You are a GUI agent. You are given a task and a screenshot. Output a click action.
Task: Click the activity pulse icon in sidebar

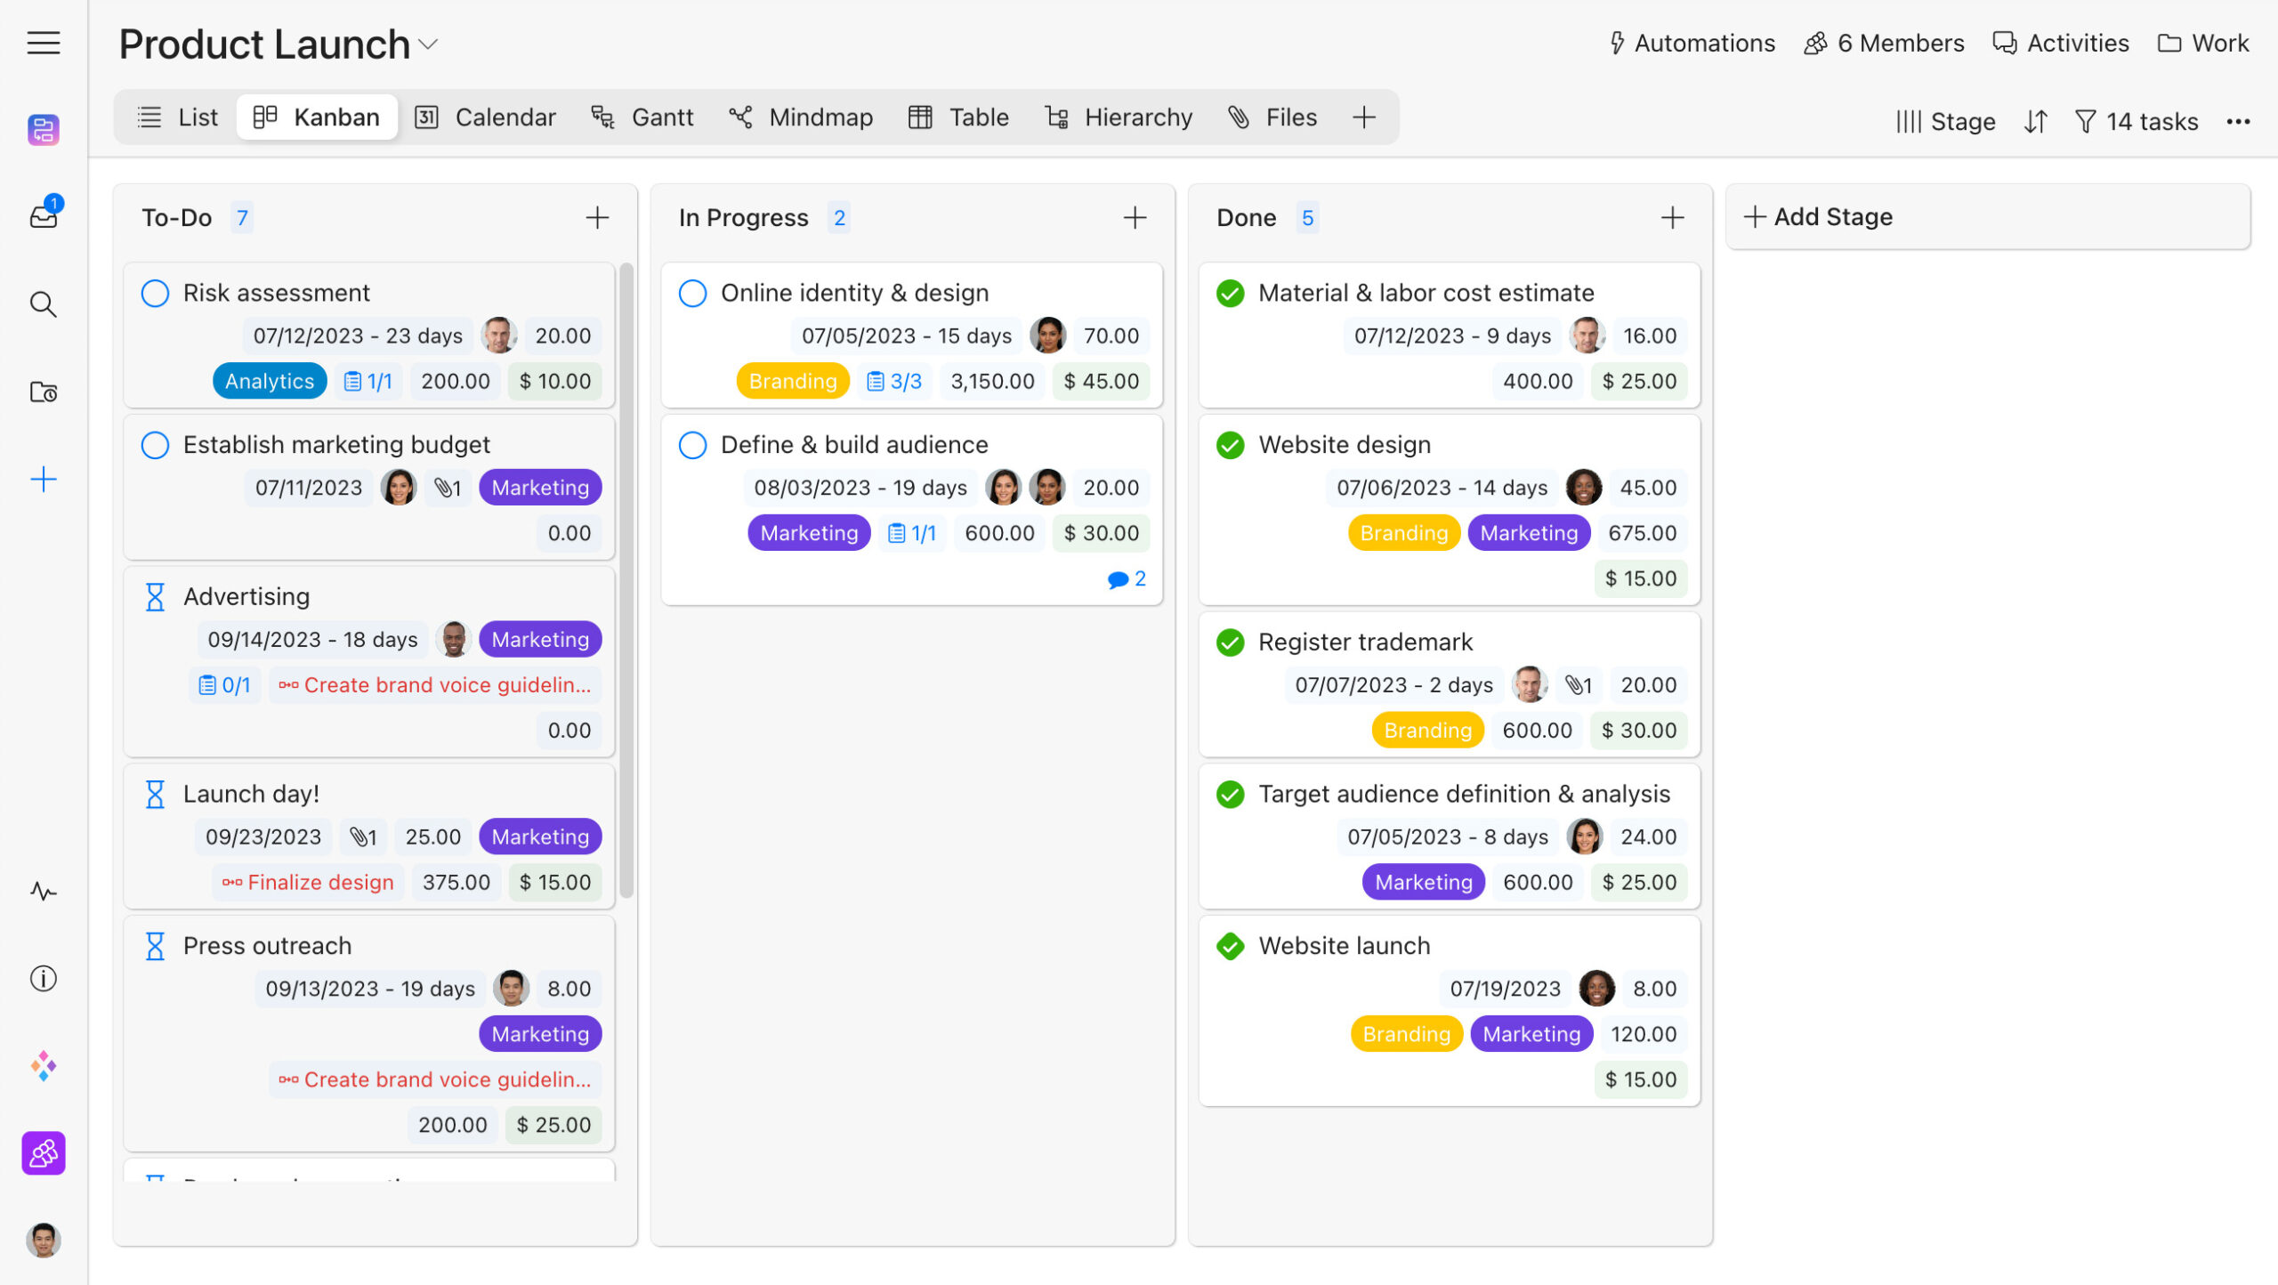(x=43, y=891)
